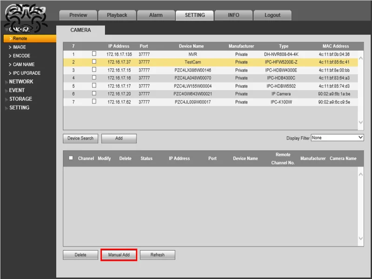This screenshot has height=279, width=372.
Task: Check the checkbox for device PZC4LW155W00004
Action: pos(94,86)
